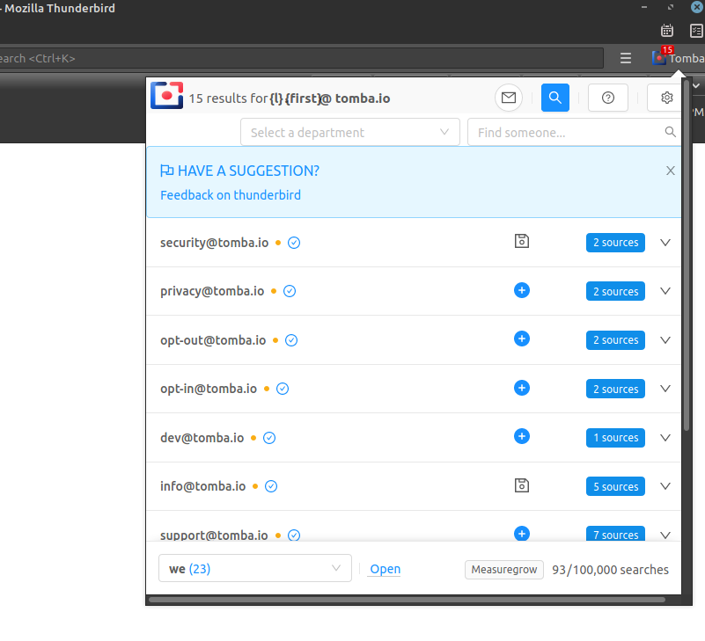View 1 sources for dev@tomba.io

click(615, 438)
